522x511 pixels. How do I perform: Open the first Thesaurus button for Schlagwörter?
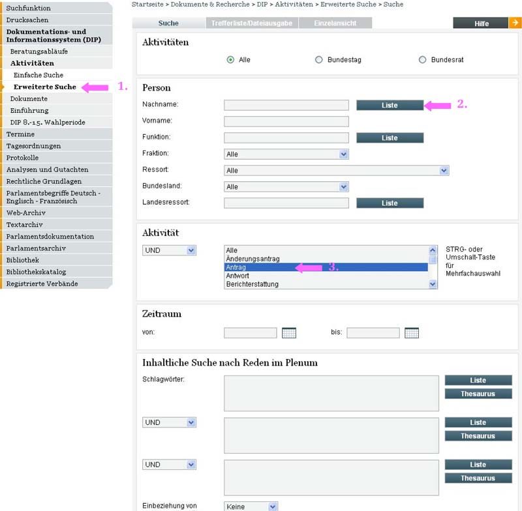click(x=478, y=394)
